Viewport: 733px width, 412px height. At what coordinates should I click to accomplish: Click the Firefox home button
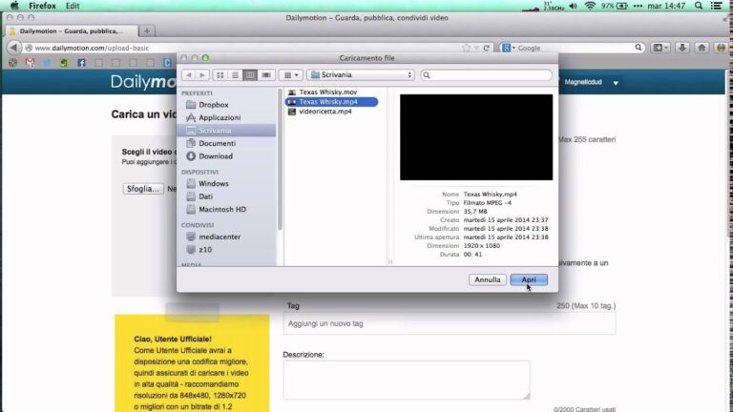point(702,48)
